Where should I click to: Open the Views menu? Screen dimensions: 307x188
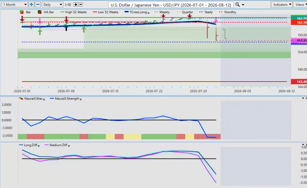pos(301,5)
